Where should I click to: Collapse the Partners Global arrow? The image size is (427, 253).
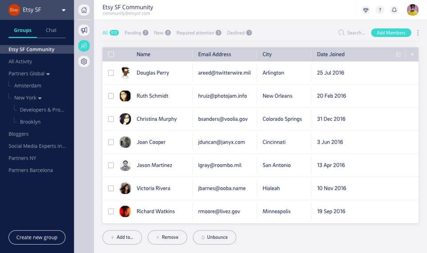(48, 74)
